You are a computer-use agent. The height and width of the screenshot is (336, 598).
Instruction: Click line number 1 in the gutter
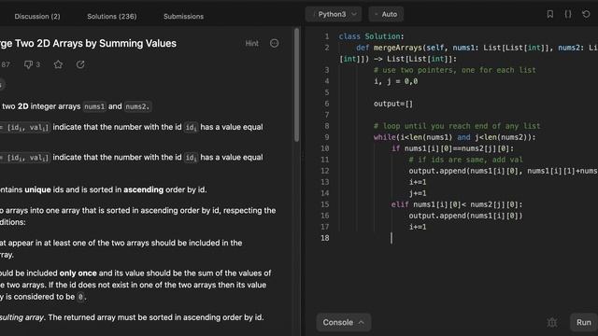(x=327, y=36)
